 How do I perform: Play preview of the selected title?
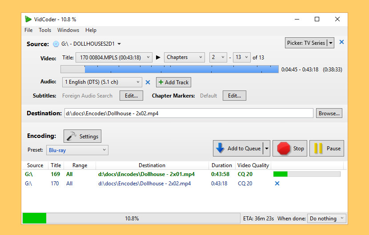tap(158, 57)
